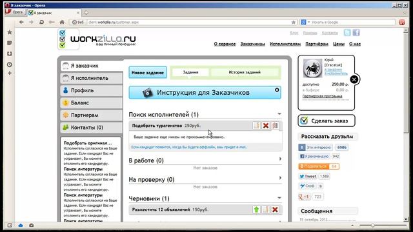Screen dimensions: 413x232
Task: Open document icon for 'Подобрать турагенство' task
Action: click(257, 126)
